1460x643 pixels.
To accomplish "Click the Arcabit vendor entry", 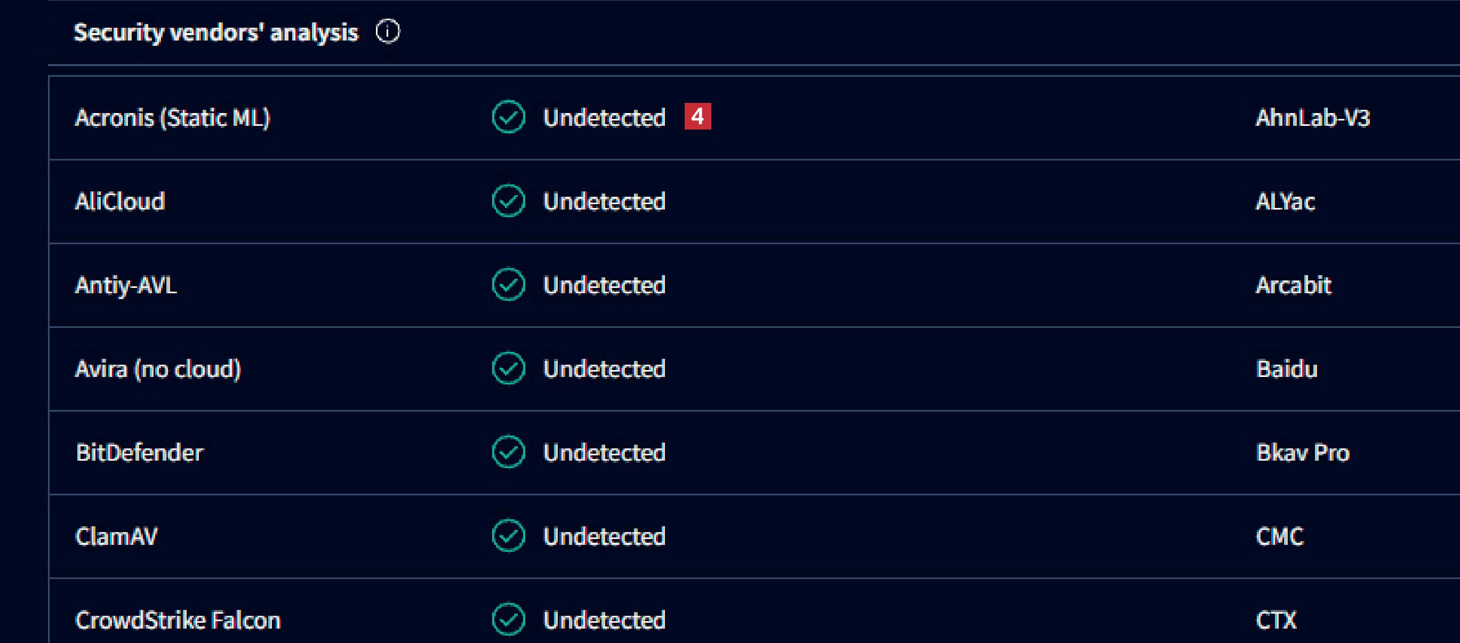I will click(1293, 285).
